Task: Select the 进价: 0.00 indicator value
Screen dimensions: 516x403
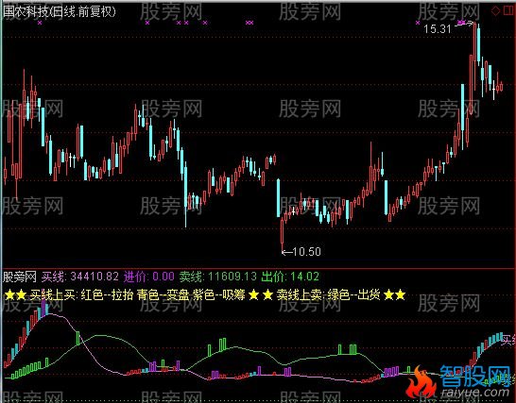Action: coord(148,277)
